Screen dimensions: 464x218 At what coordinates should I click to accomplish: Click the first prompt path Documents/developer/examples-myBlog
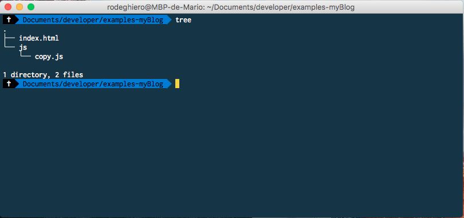[x=93, y=20]
